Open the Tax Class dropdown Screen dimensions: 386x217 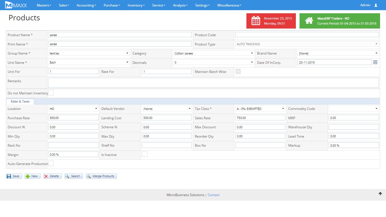click(260, 109)
